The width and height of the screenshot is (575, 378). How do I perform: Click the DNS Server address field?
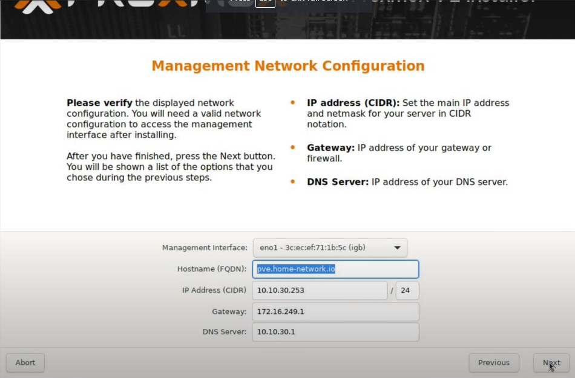coord(335,332)
